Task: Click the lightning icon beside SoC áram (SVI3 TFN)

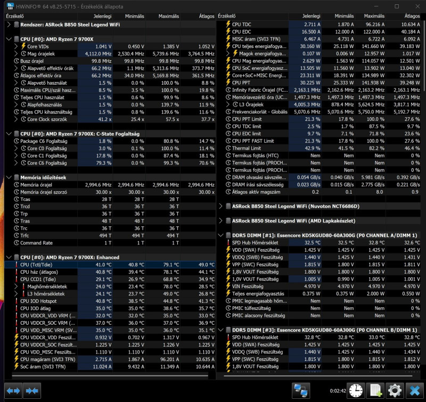Action: click(17, 366)
